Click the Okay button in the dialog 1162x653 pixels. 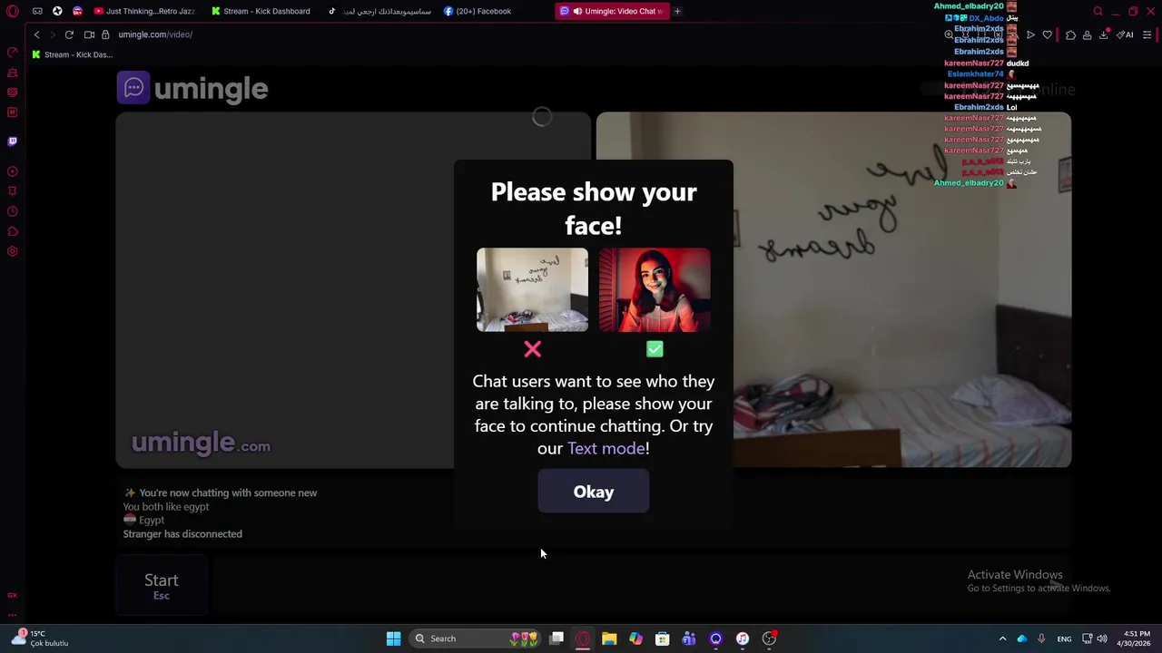pyautogui.click(x=593, y=492)
